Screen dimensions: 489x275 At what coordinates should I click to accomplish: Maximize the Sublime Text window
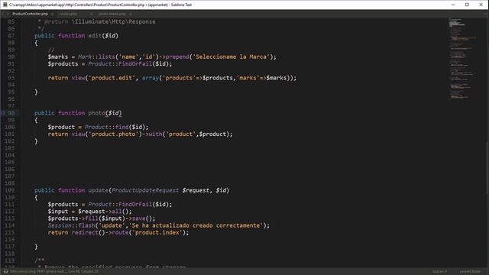tap(467, 5)
